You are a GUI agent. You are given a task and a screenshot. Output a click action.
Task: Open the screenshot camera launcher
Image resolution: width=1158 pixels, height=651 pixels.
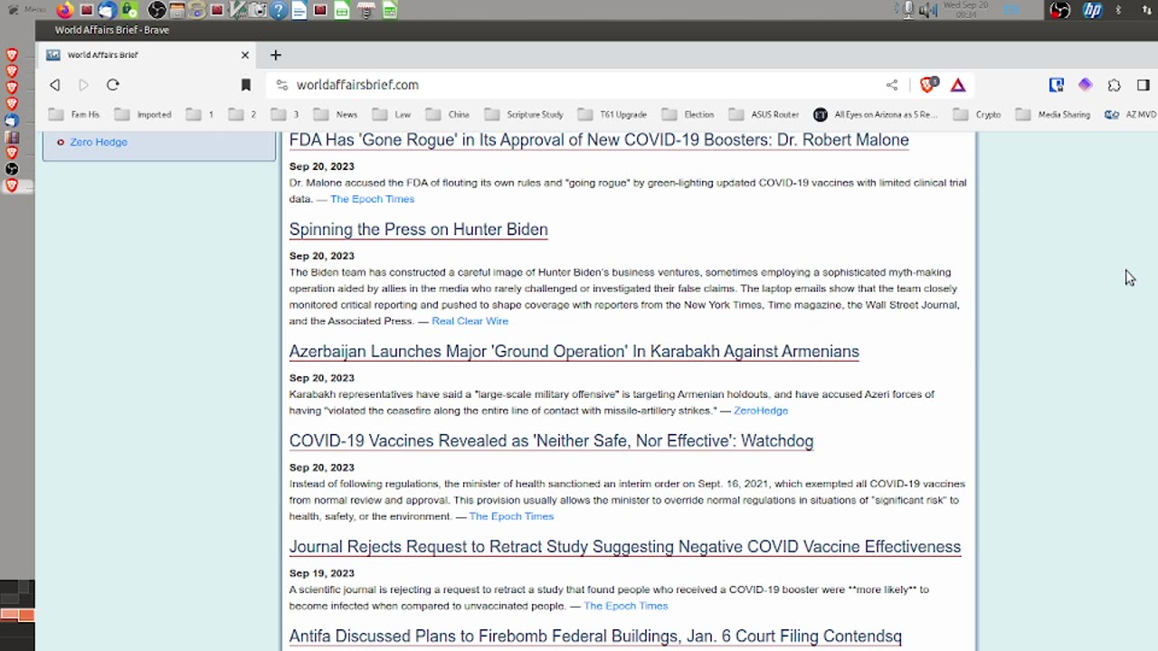coord(258,10)
